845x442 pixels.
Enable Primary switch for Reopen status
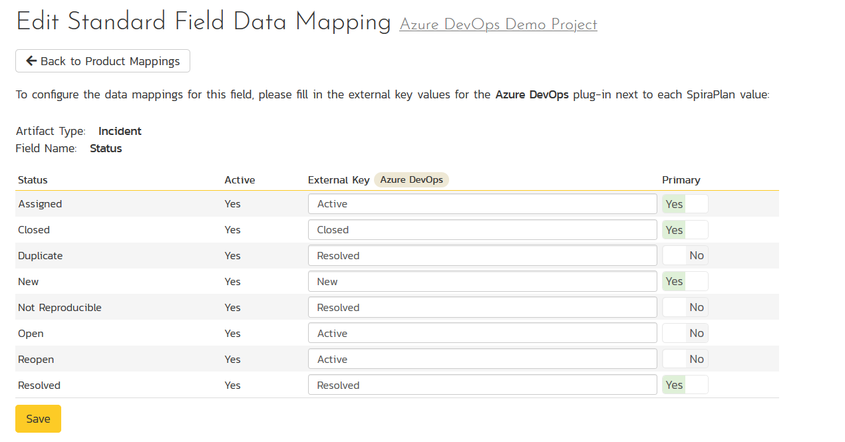[x=685, y=360]
